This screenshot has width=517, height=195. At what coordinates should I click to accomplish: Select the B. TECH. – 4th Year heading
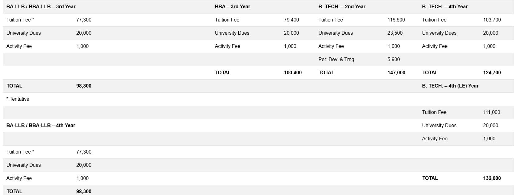click(445, 6)
